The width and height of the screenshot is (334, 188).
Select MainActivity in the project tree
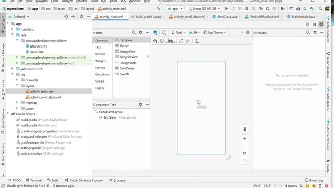click(x=38, y=46)
